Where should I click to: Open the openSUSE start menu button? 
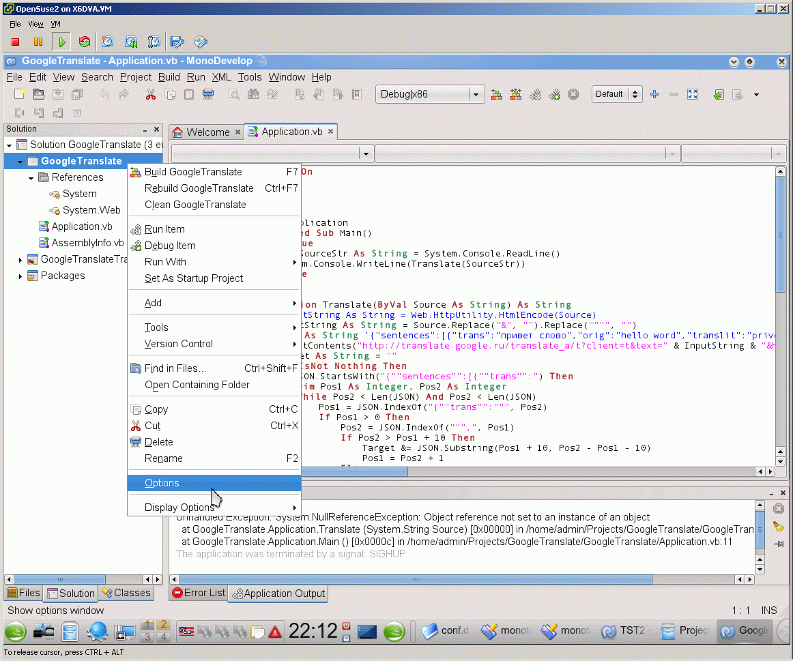click(16, 631)
